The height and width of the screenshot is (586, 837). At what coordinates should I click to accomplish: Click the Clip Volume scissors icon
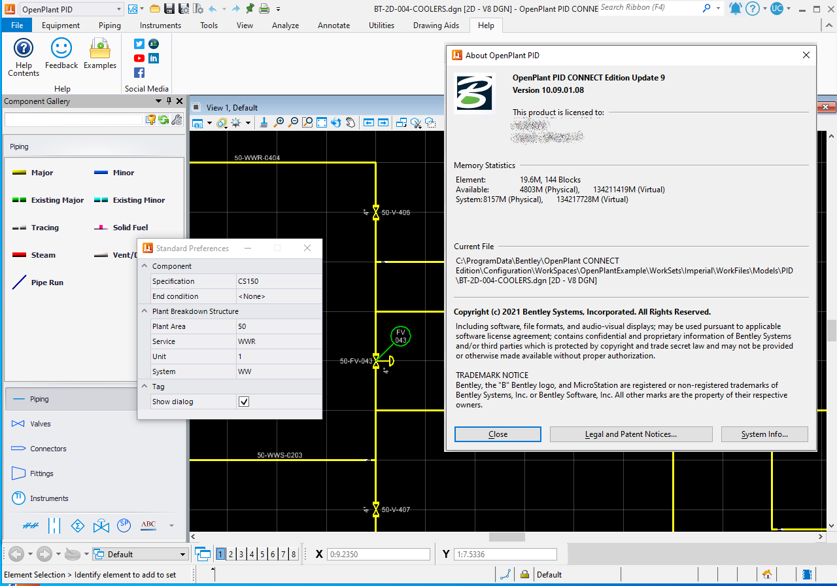(416, 122)
